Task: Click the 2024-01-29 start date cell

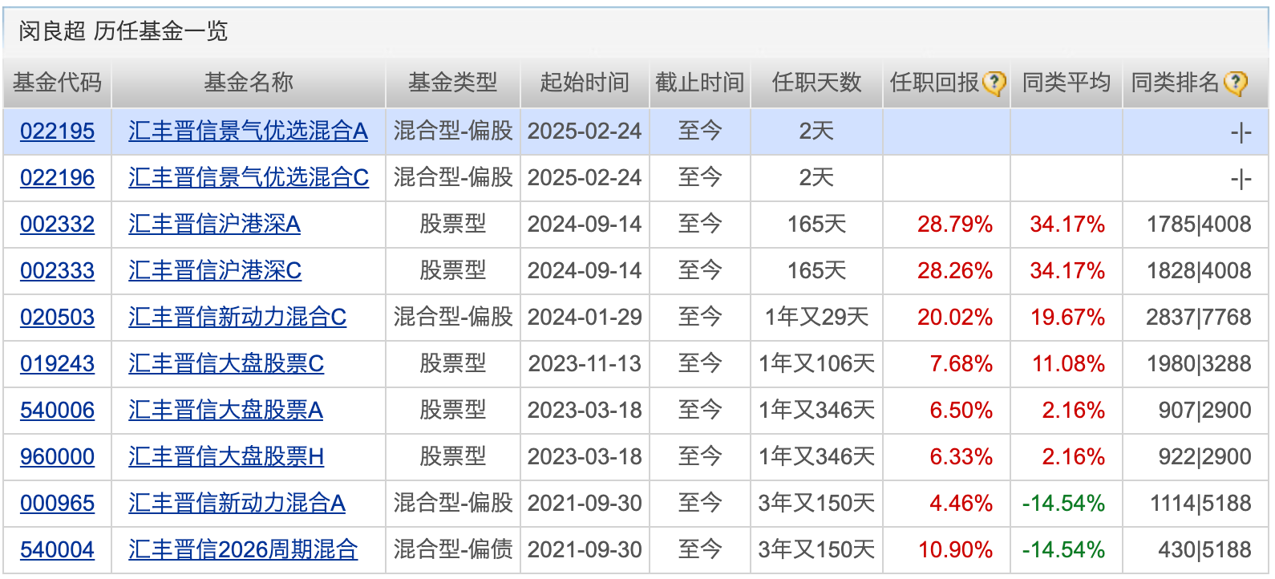Action: pyautogui.click(x=585, y=318)
